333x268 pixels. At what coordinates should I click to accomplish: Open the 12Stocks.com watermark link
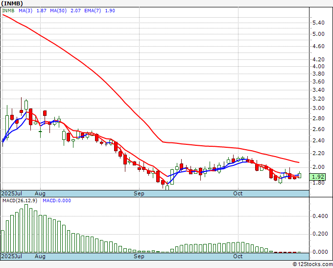(312, 264)
